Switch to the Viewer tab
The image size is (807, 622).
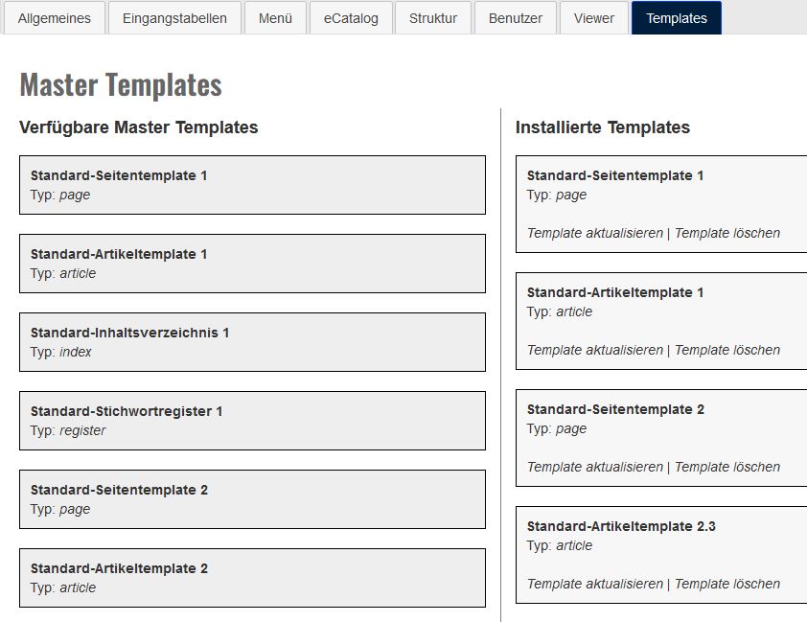[x=594, y=18]
